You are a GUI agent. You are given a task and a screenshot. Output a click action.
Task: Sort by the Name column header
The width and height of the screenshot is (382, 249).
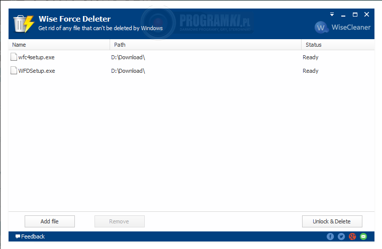pyautogui.click(x=59, y=45)
